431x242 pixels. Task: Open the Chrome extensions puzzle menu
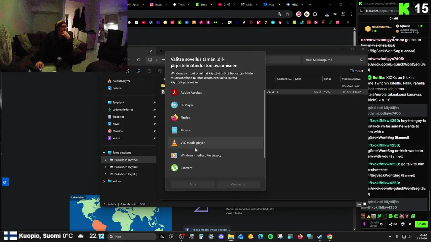315,14
